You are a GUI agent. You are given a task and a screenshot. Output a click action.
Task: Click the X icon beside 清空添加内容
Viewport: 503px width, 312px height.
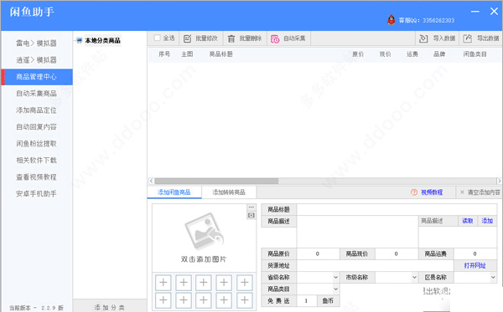(x=462, y=192)
